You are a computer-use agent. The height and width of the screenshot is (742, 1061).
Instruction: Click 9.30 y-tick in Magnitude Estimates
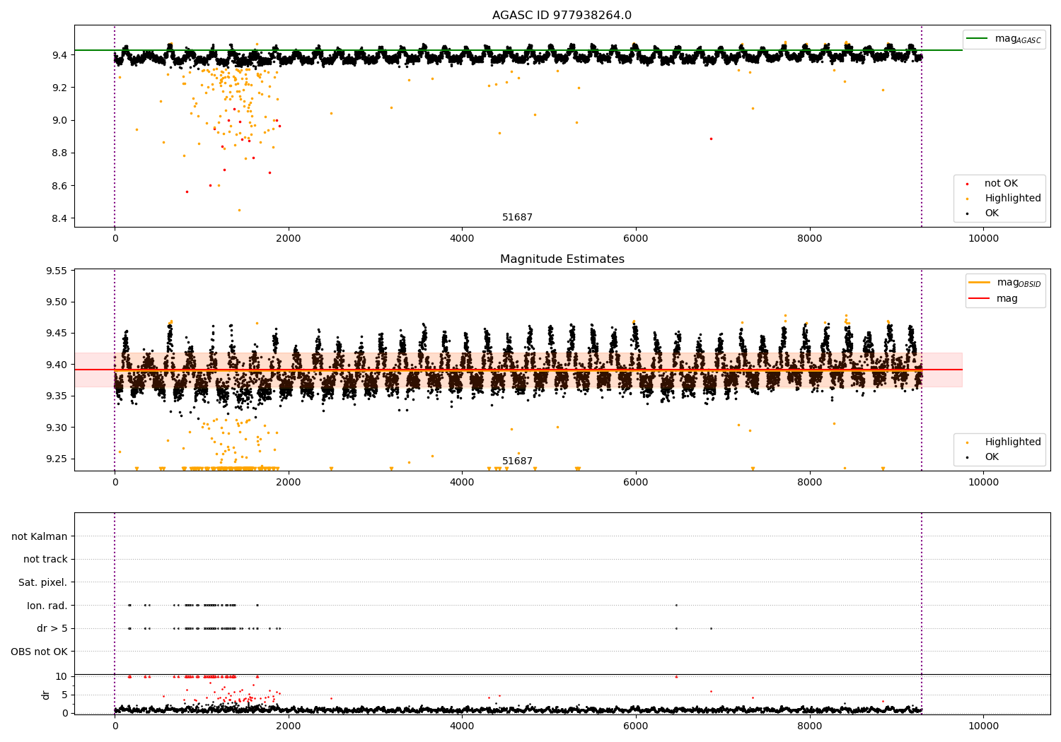pyautogui.click(x=57, y=428)
